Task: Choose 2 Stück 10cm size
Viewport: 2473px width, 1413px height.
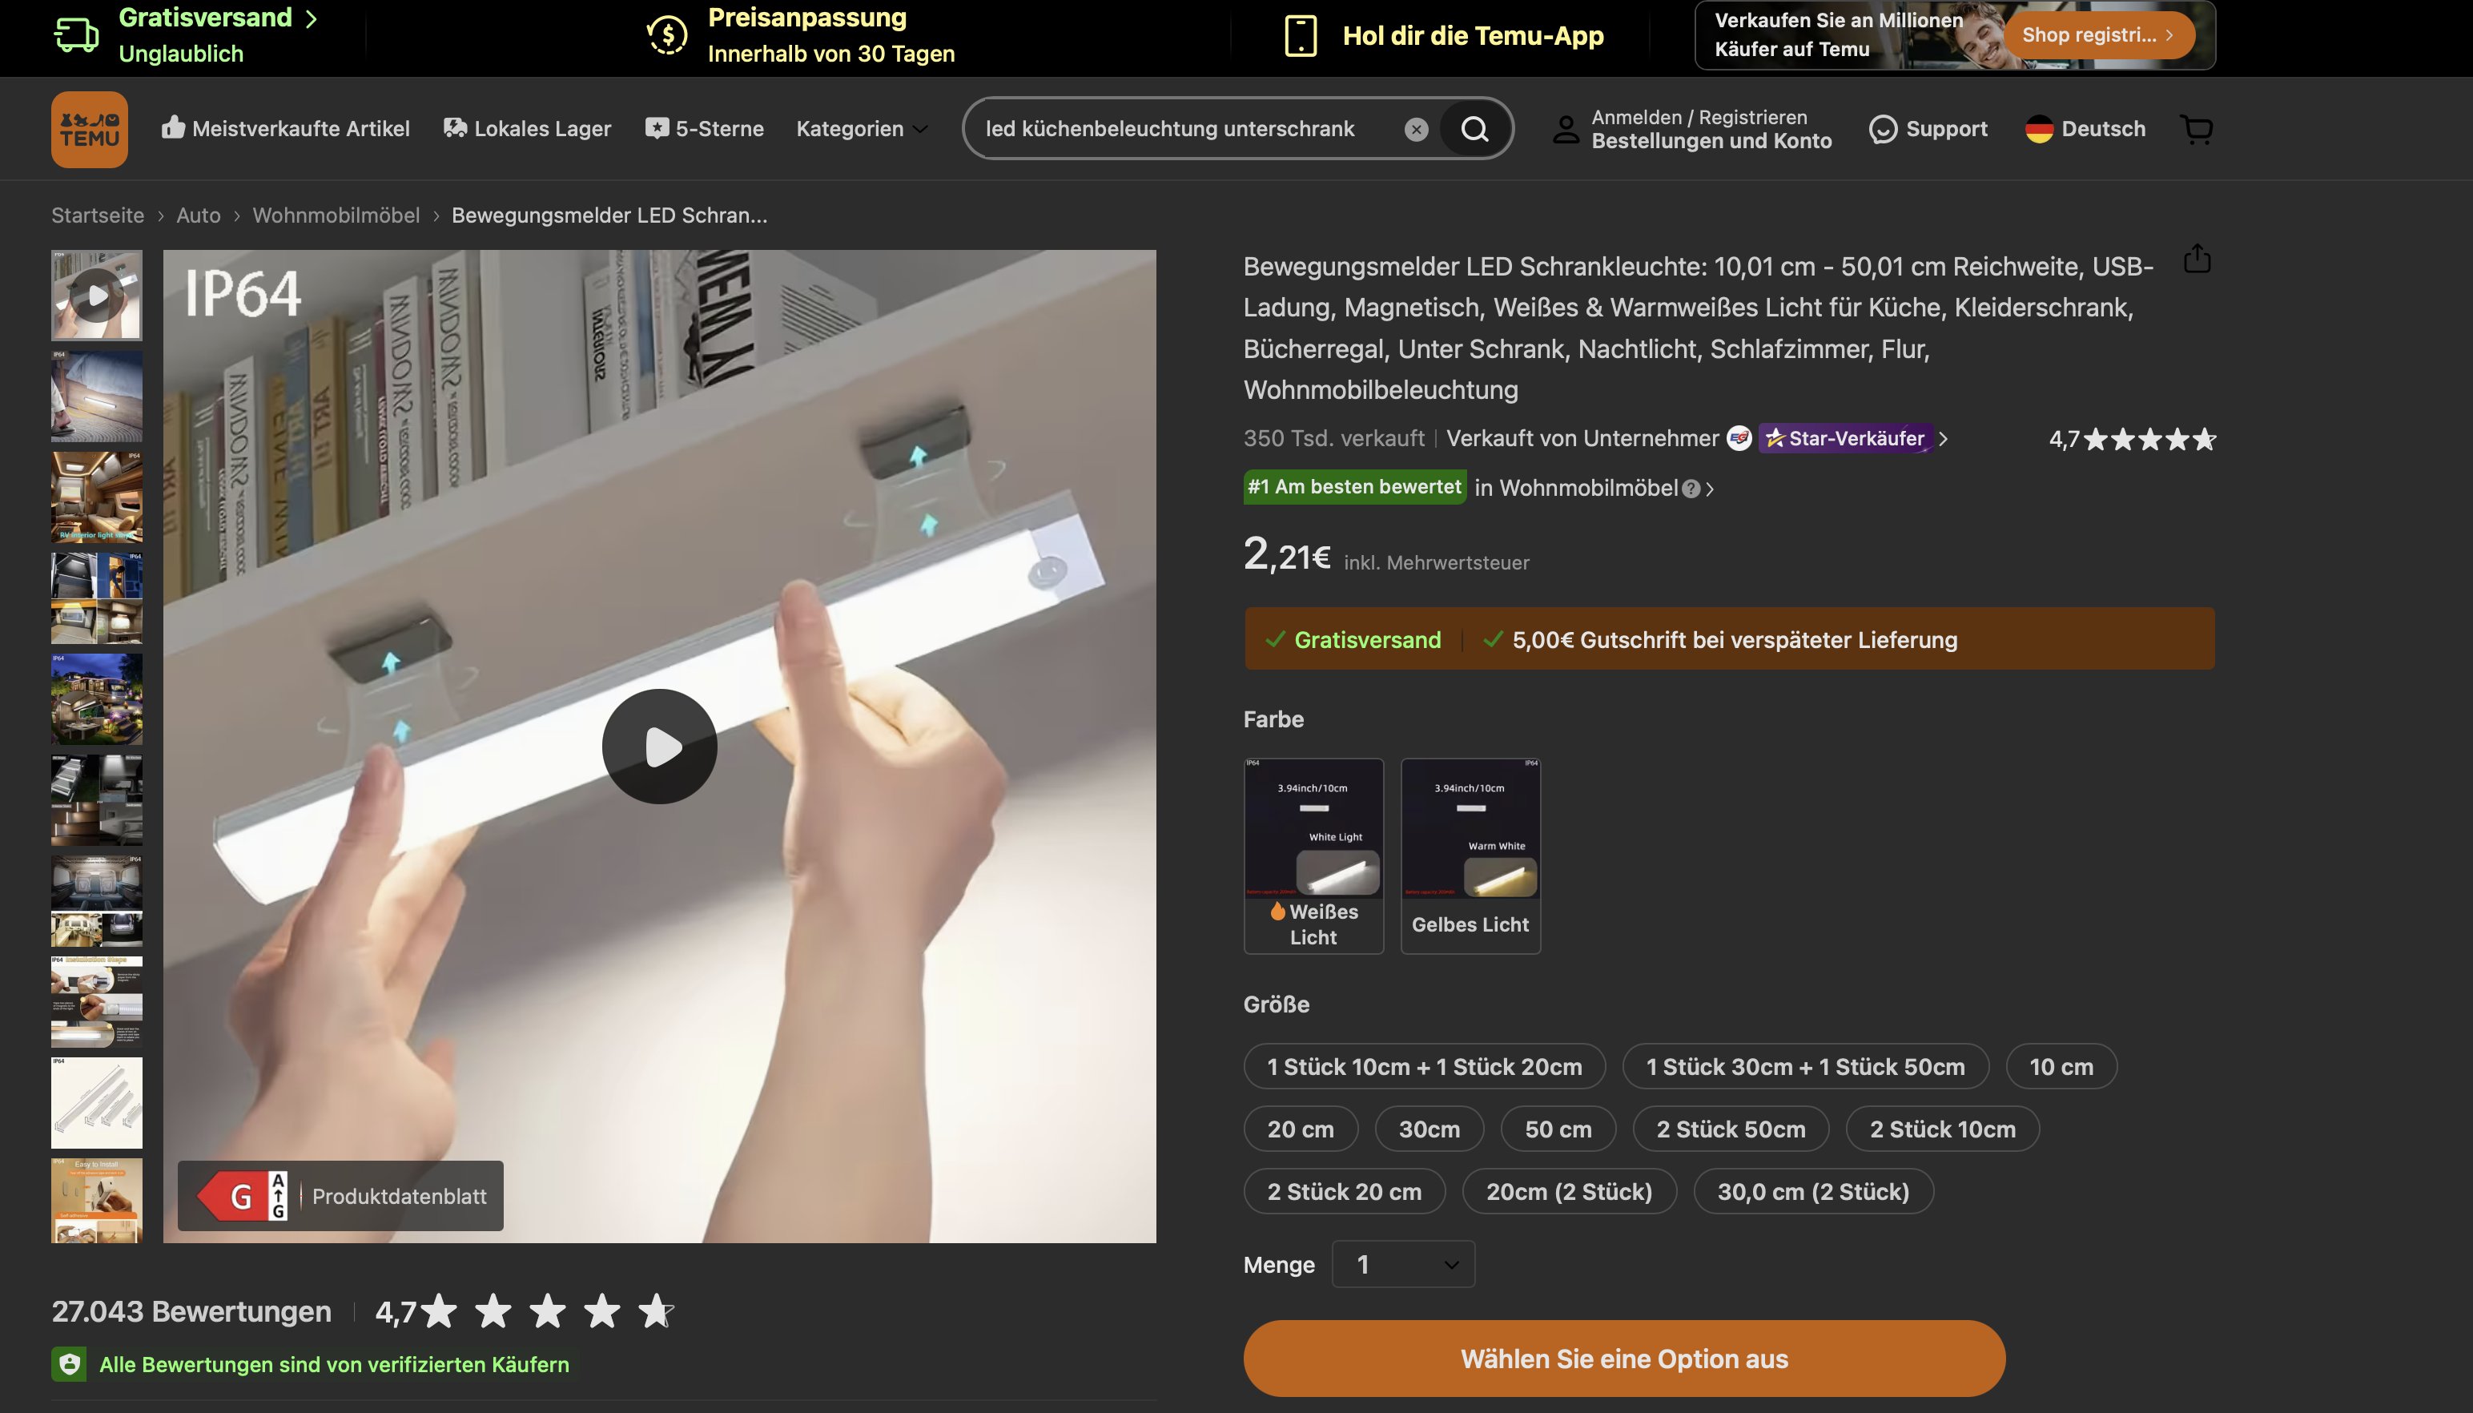Action: (1941, 1129)
